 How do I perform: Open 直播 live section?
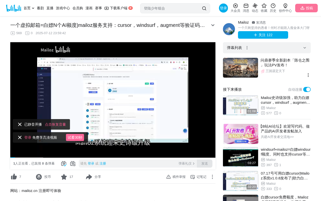coord(50,8)
